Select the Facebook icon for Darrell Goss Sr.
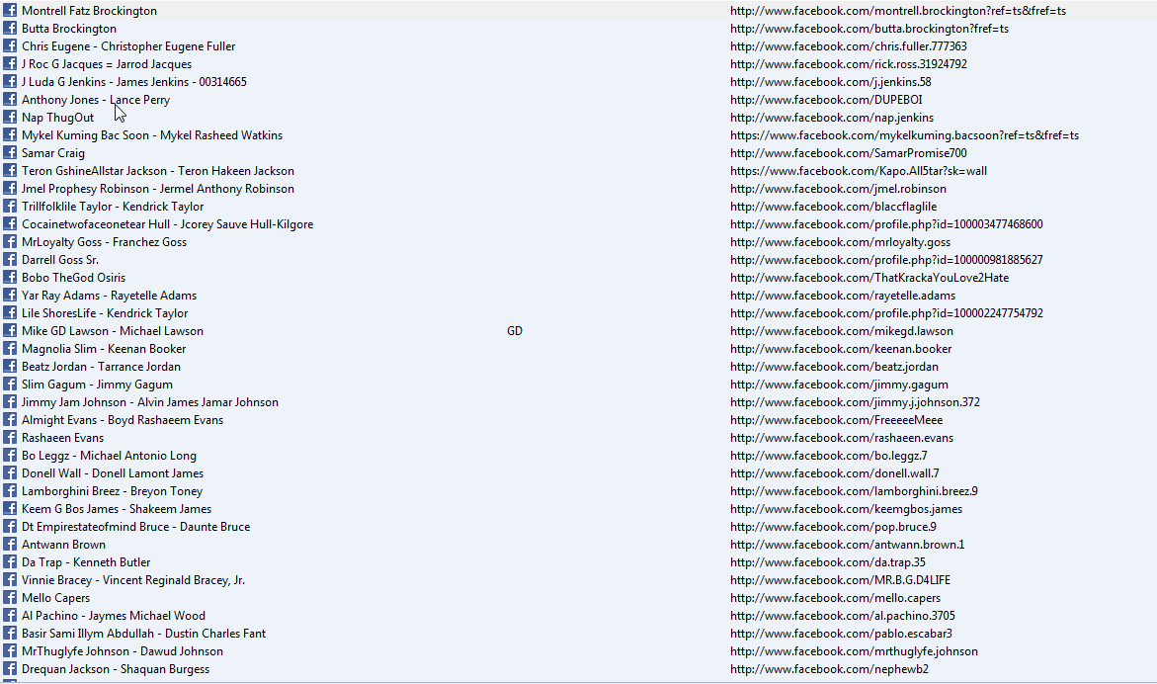This screenshot has height=684, width=1157. (x=10, y=260)
